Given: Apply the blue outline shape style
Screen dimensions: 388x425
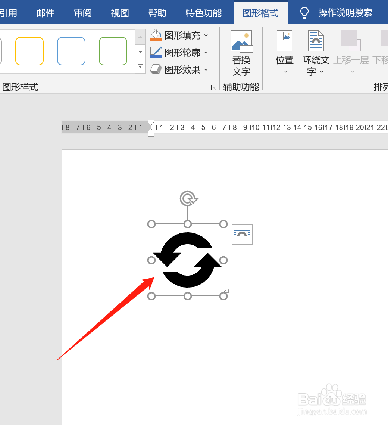Looking at the screenshot, I should click(71, 51).
